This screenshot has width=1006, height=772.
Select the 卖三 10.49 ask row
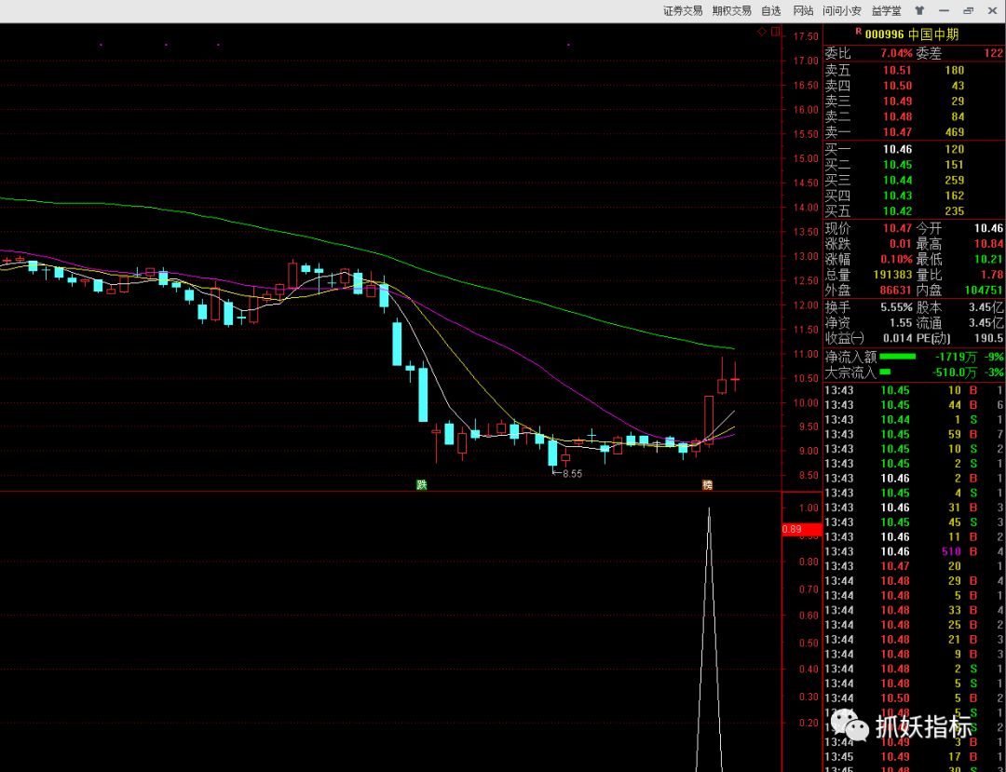pyautogui.click(x=915, y=102)
